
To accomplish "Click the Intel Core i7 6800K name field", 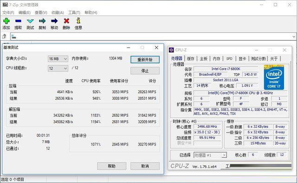I will click(x=226, y=69).
